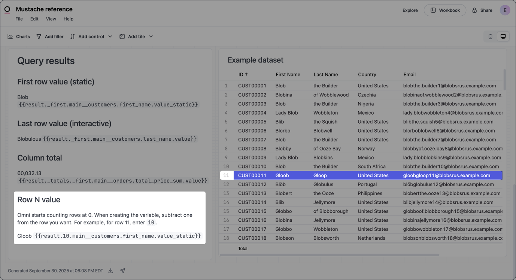The height and width of the screenshot is (280, 516).
Task: Expand the Add control dropdown arrow
Action: [110, 37]
